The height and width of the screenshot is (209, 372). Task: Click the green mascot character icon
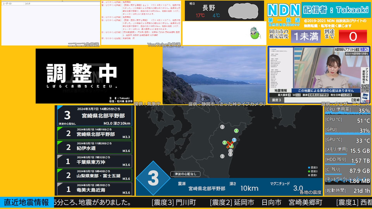click(255, 33)
